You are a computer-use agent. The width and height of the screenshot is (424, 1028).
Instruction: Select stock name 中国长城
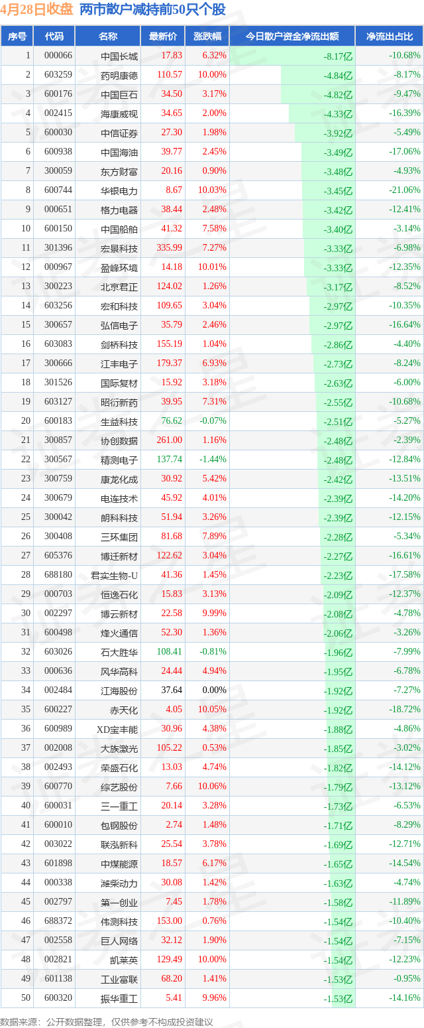120,56
